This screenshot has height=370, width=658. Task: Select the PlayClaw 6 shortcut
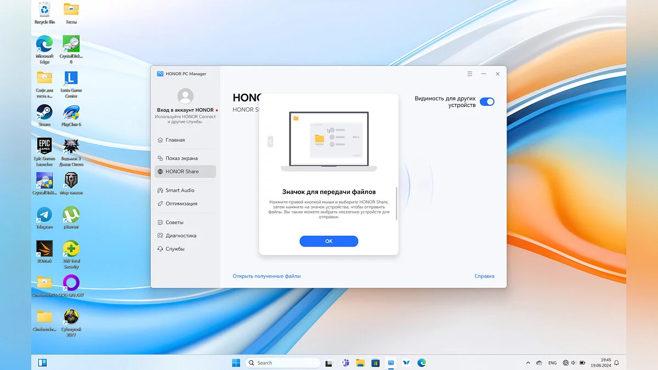(71, 115)
